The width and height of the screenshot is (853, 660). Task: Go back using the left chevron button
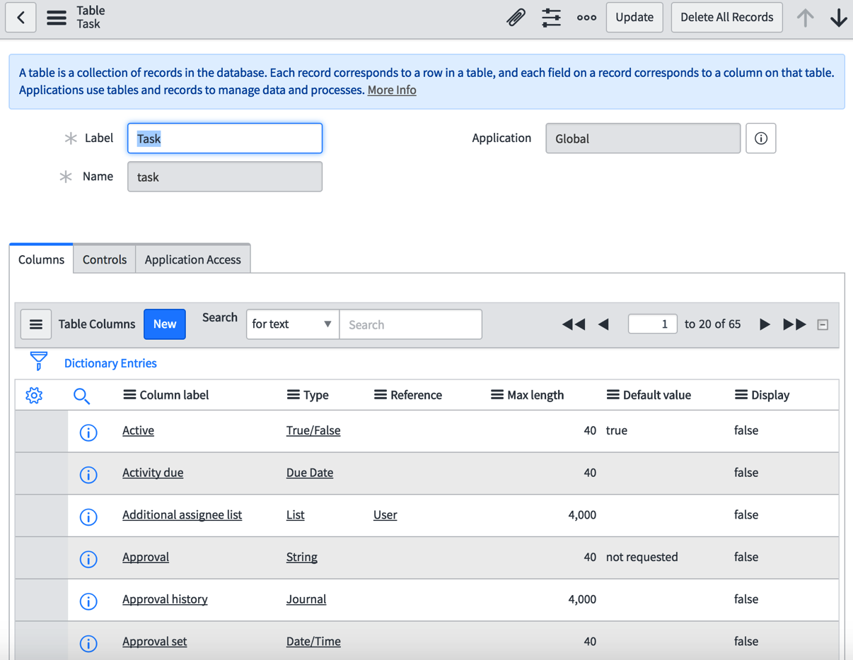coord(21,17)
